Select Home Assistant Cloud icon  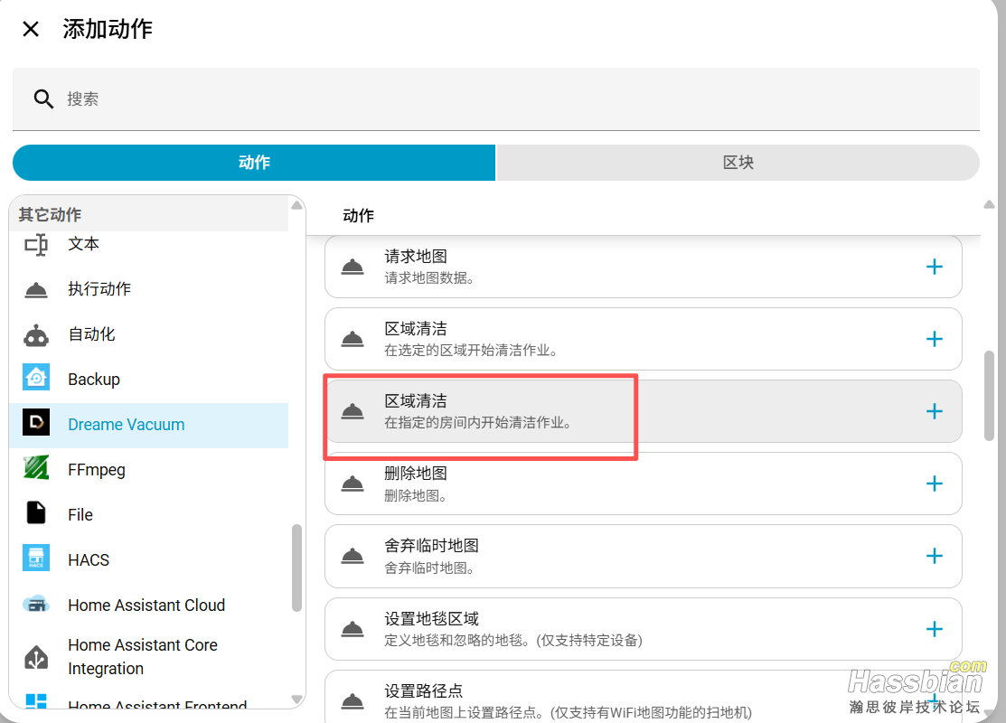36,605
